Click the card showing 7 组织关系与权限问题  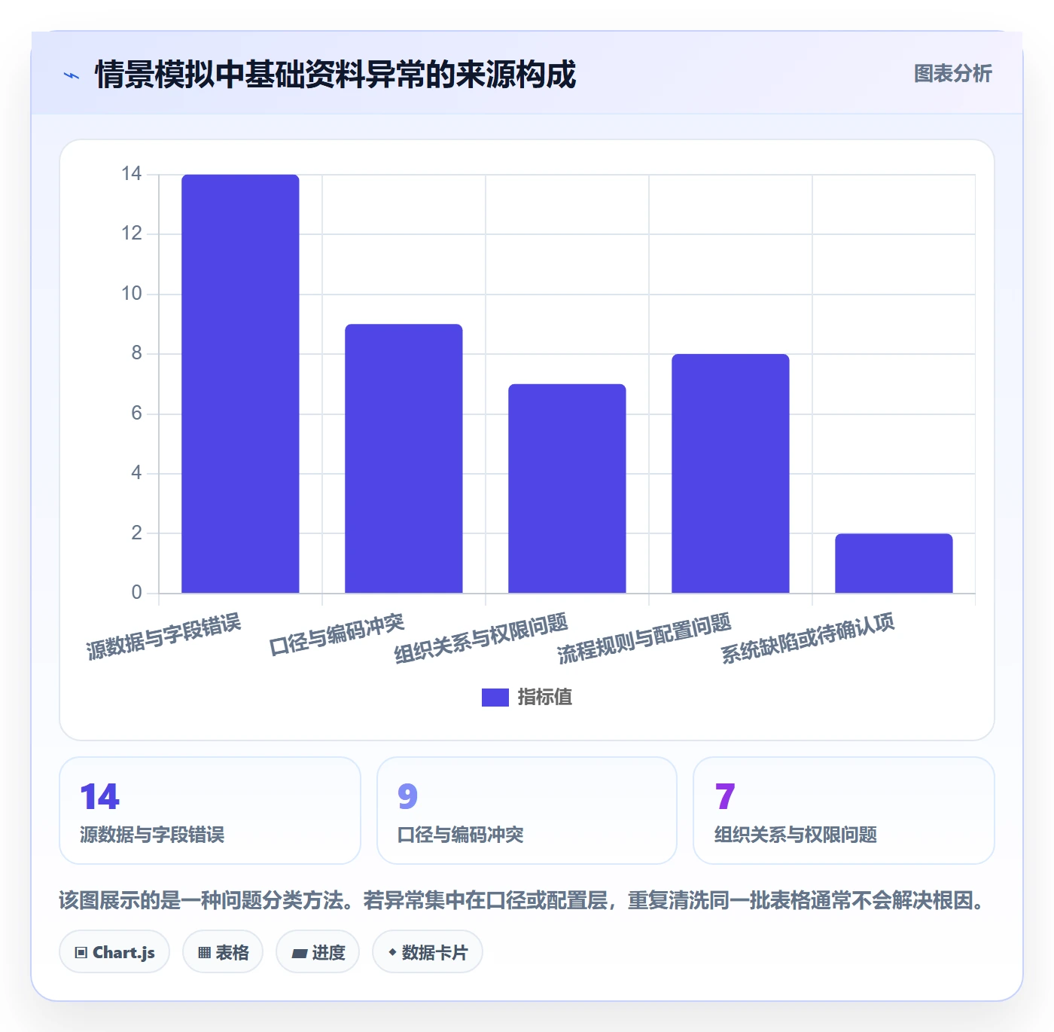pos(844,811)
